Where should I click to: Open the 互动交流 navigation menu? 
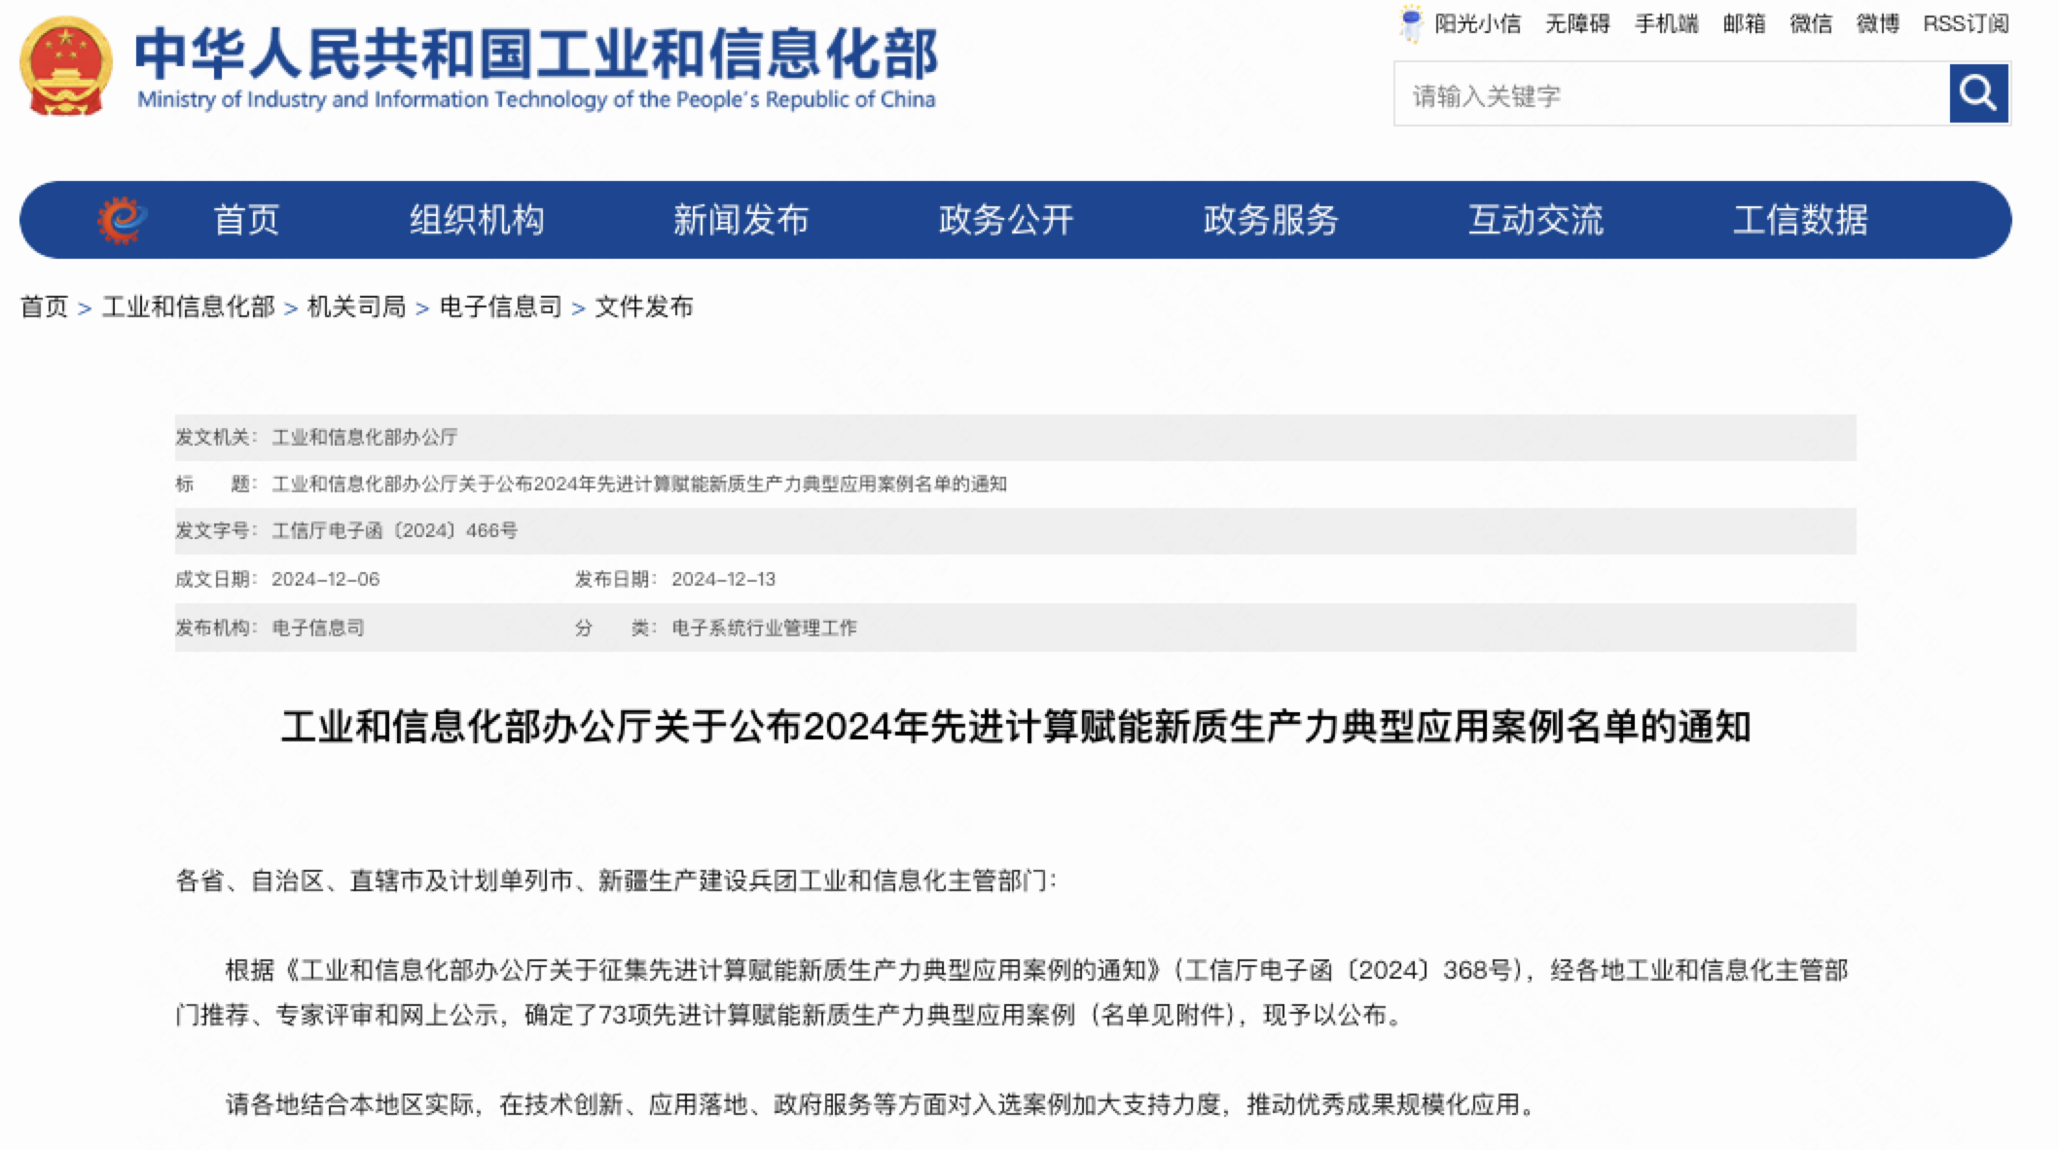[1535, 220]
